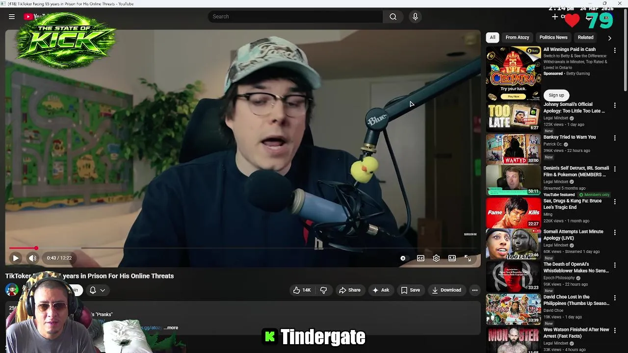Enter full screen mode
Screen dimensions: 628x353
(x=468, y=258)
